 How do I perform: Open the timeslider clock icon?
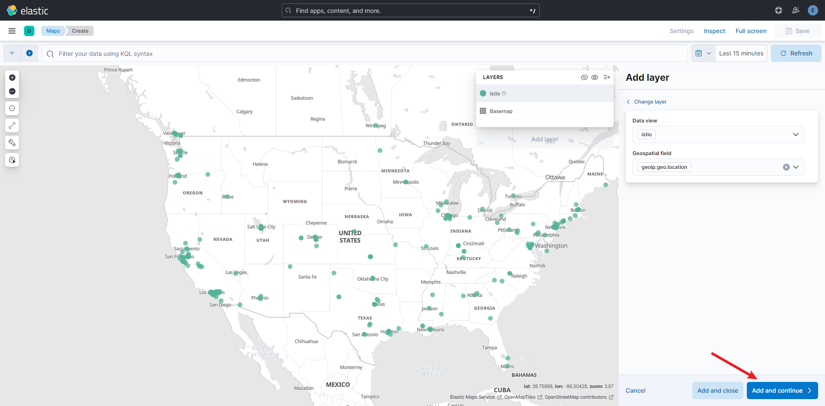(x=12, y=160)
